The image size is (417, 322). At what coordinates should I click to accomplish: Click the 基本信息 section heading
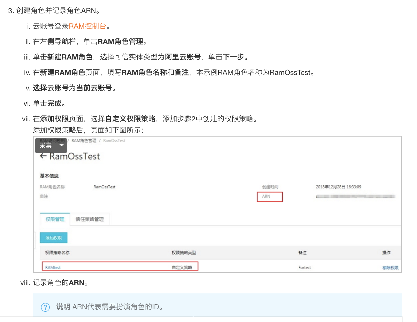coord(49,176)
